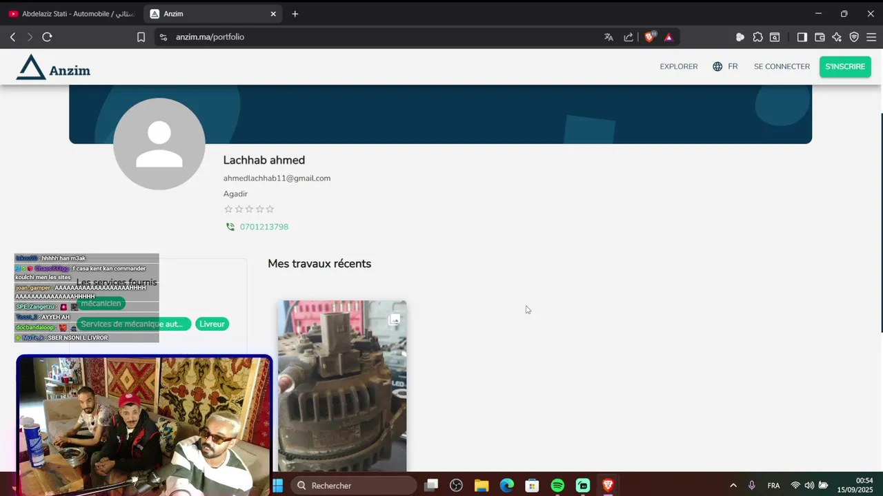
Task: Open OBS Studio from taskbar
Action: coord(456,486)
